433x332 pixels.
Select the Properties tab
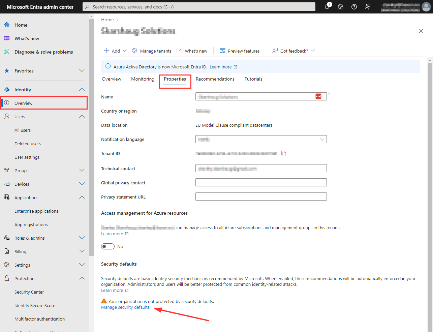click(x=175, y=79)
